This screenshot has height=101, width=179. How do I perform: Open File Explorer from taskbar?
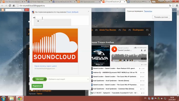pyautogui.click(x=11, y=98)
